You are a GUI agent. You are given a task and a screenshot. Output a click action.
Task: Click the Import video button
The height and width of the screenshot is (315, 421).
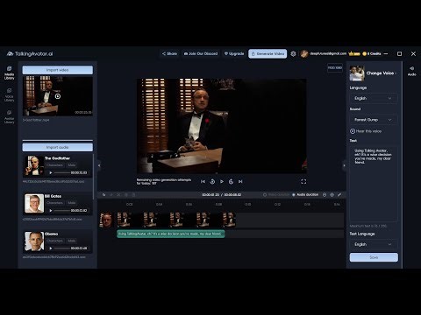coord(58,70)
